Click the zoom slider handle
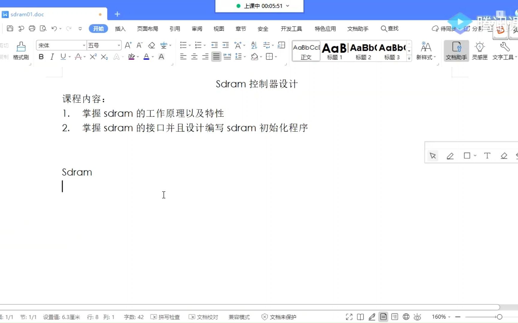Screen dimensions: 518x323 499,317
